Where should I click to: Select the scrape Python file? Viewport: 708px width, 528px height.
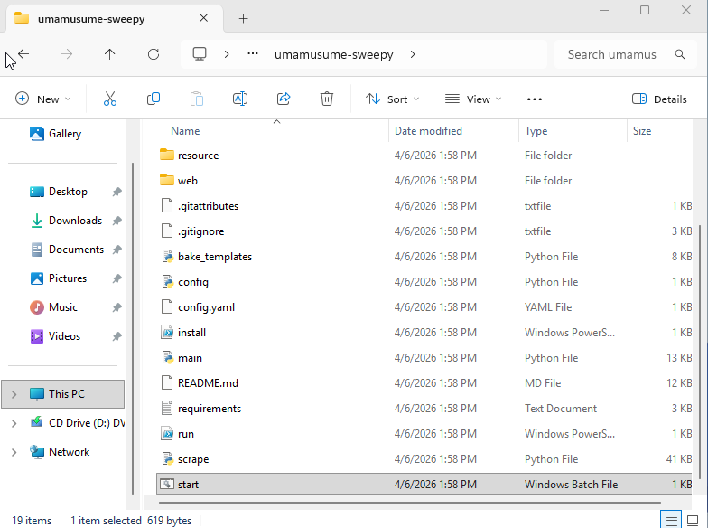424,459
